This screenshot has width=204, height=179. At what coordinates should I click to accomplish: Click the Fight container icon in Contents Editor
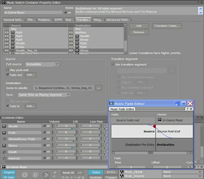pos(4,133)
